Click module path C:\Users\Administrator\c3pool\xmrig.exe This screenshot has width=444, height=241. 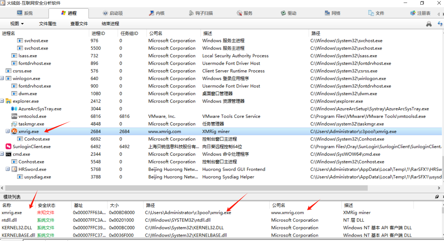pos(188,212)
